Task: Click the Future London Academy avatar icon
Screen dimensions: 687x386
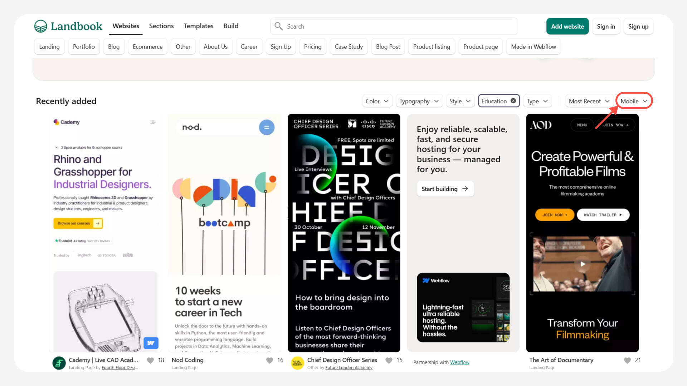Action: tap(297, 363)
